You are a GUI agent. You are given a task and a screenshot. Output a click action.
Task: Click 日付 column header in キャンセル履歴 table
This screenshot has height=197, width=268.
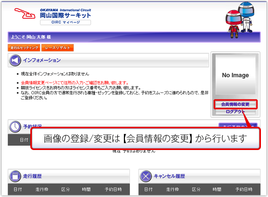click(148, 189)
